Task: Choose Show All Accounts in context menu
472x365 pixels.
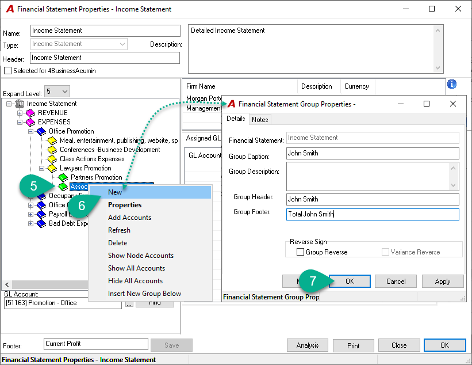Action: [x=150, y=268]
